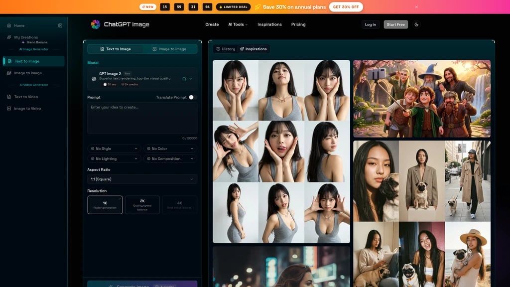Viewport: 510px width, 287px height.
Task: Click the GET 30% OFF button
Action: [346, 7]
